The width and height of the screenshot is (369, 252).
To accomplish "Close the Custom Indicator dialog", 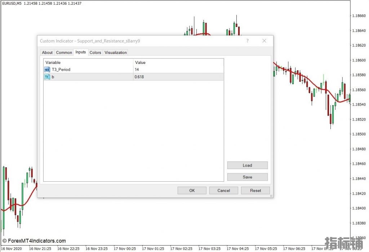I will (264, 41).
